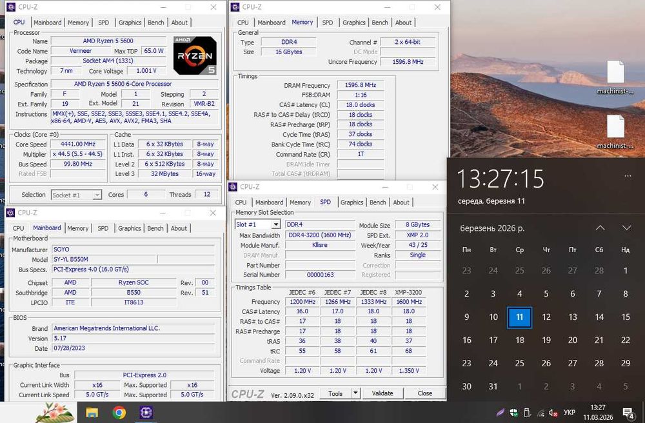This screenshot has height=423, width=645.
Task: Open Graphics tab in the Memory window
Action: [x=353, y=23]
